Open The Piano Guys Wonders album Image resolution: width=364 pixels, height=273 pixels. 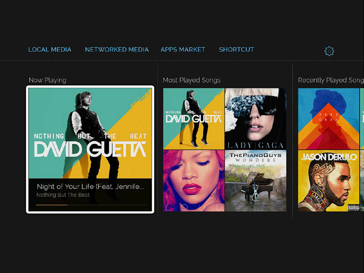tap(255, 181)
